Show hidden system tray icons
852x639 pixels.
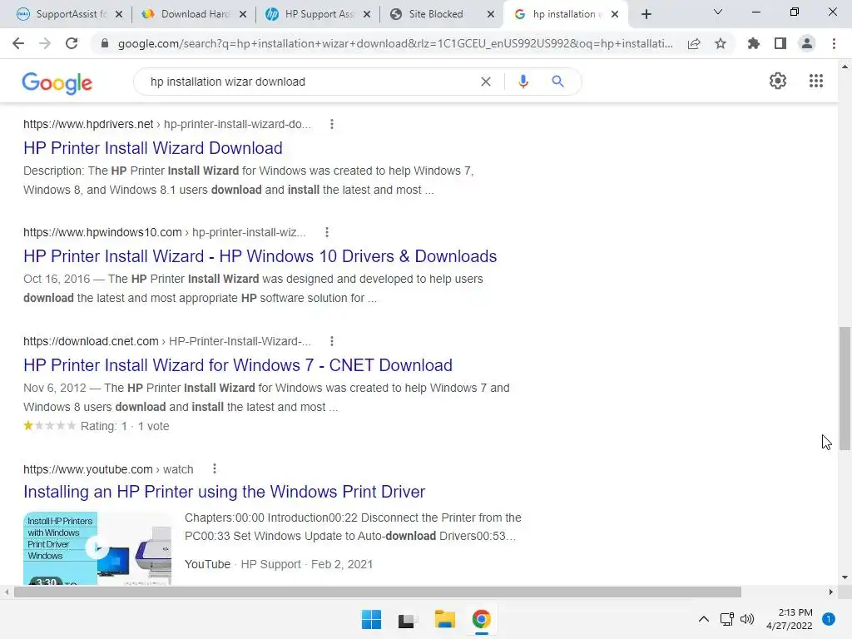point(704,619)
